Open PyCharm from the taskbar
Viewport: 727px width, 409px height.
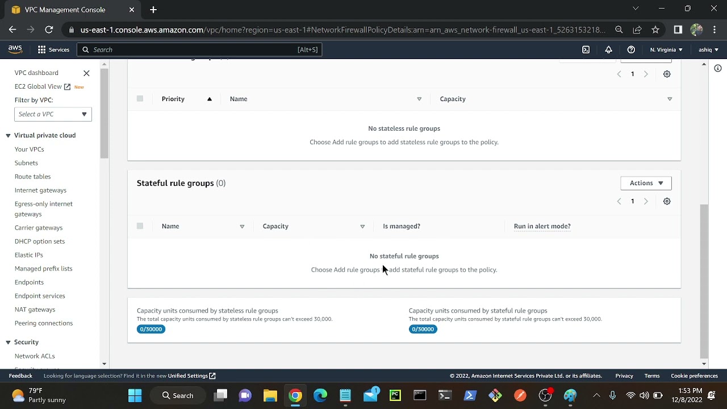coord(395,395)
